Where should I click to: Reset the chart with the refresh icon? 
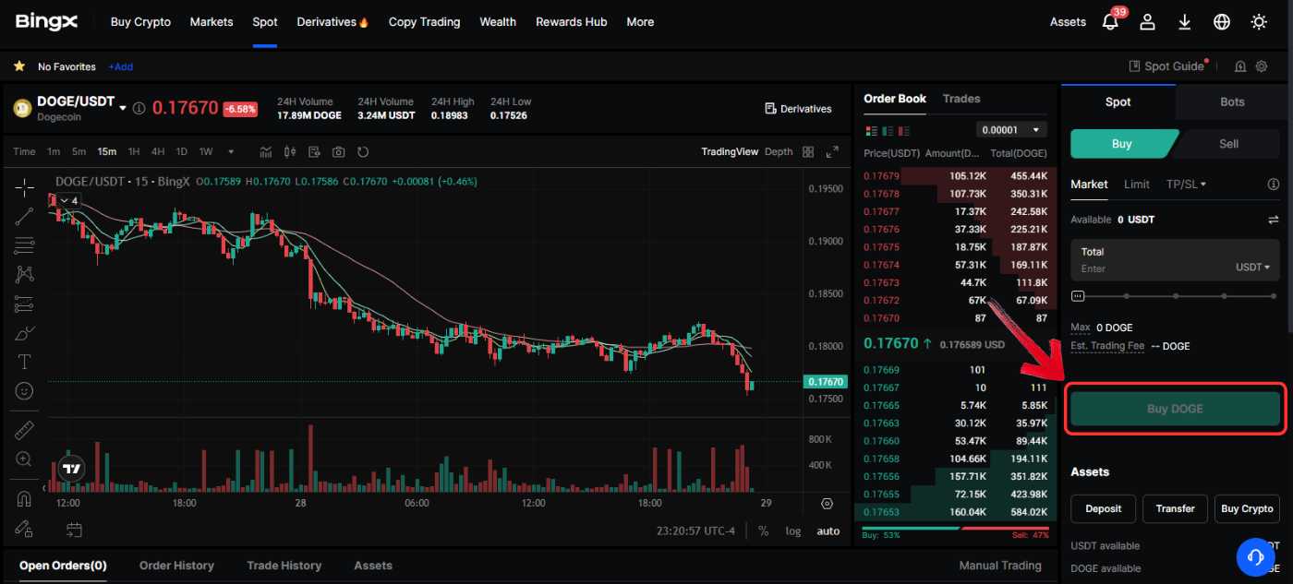(x=363, y=151)
